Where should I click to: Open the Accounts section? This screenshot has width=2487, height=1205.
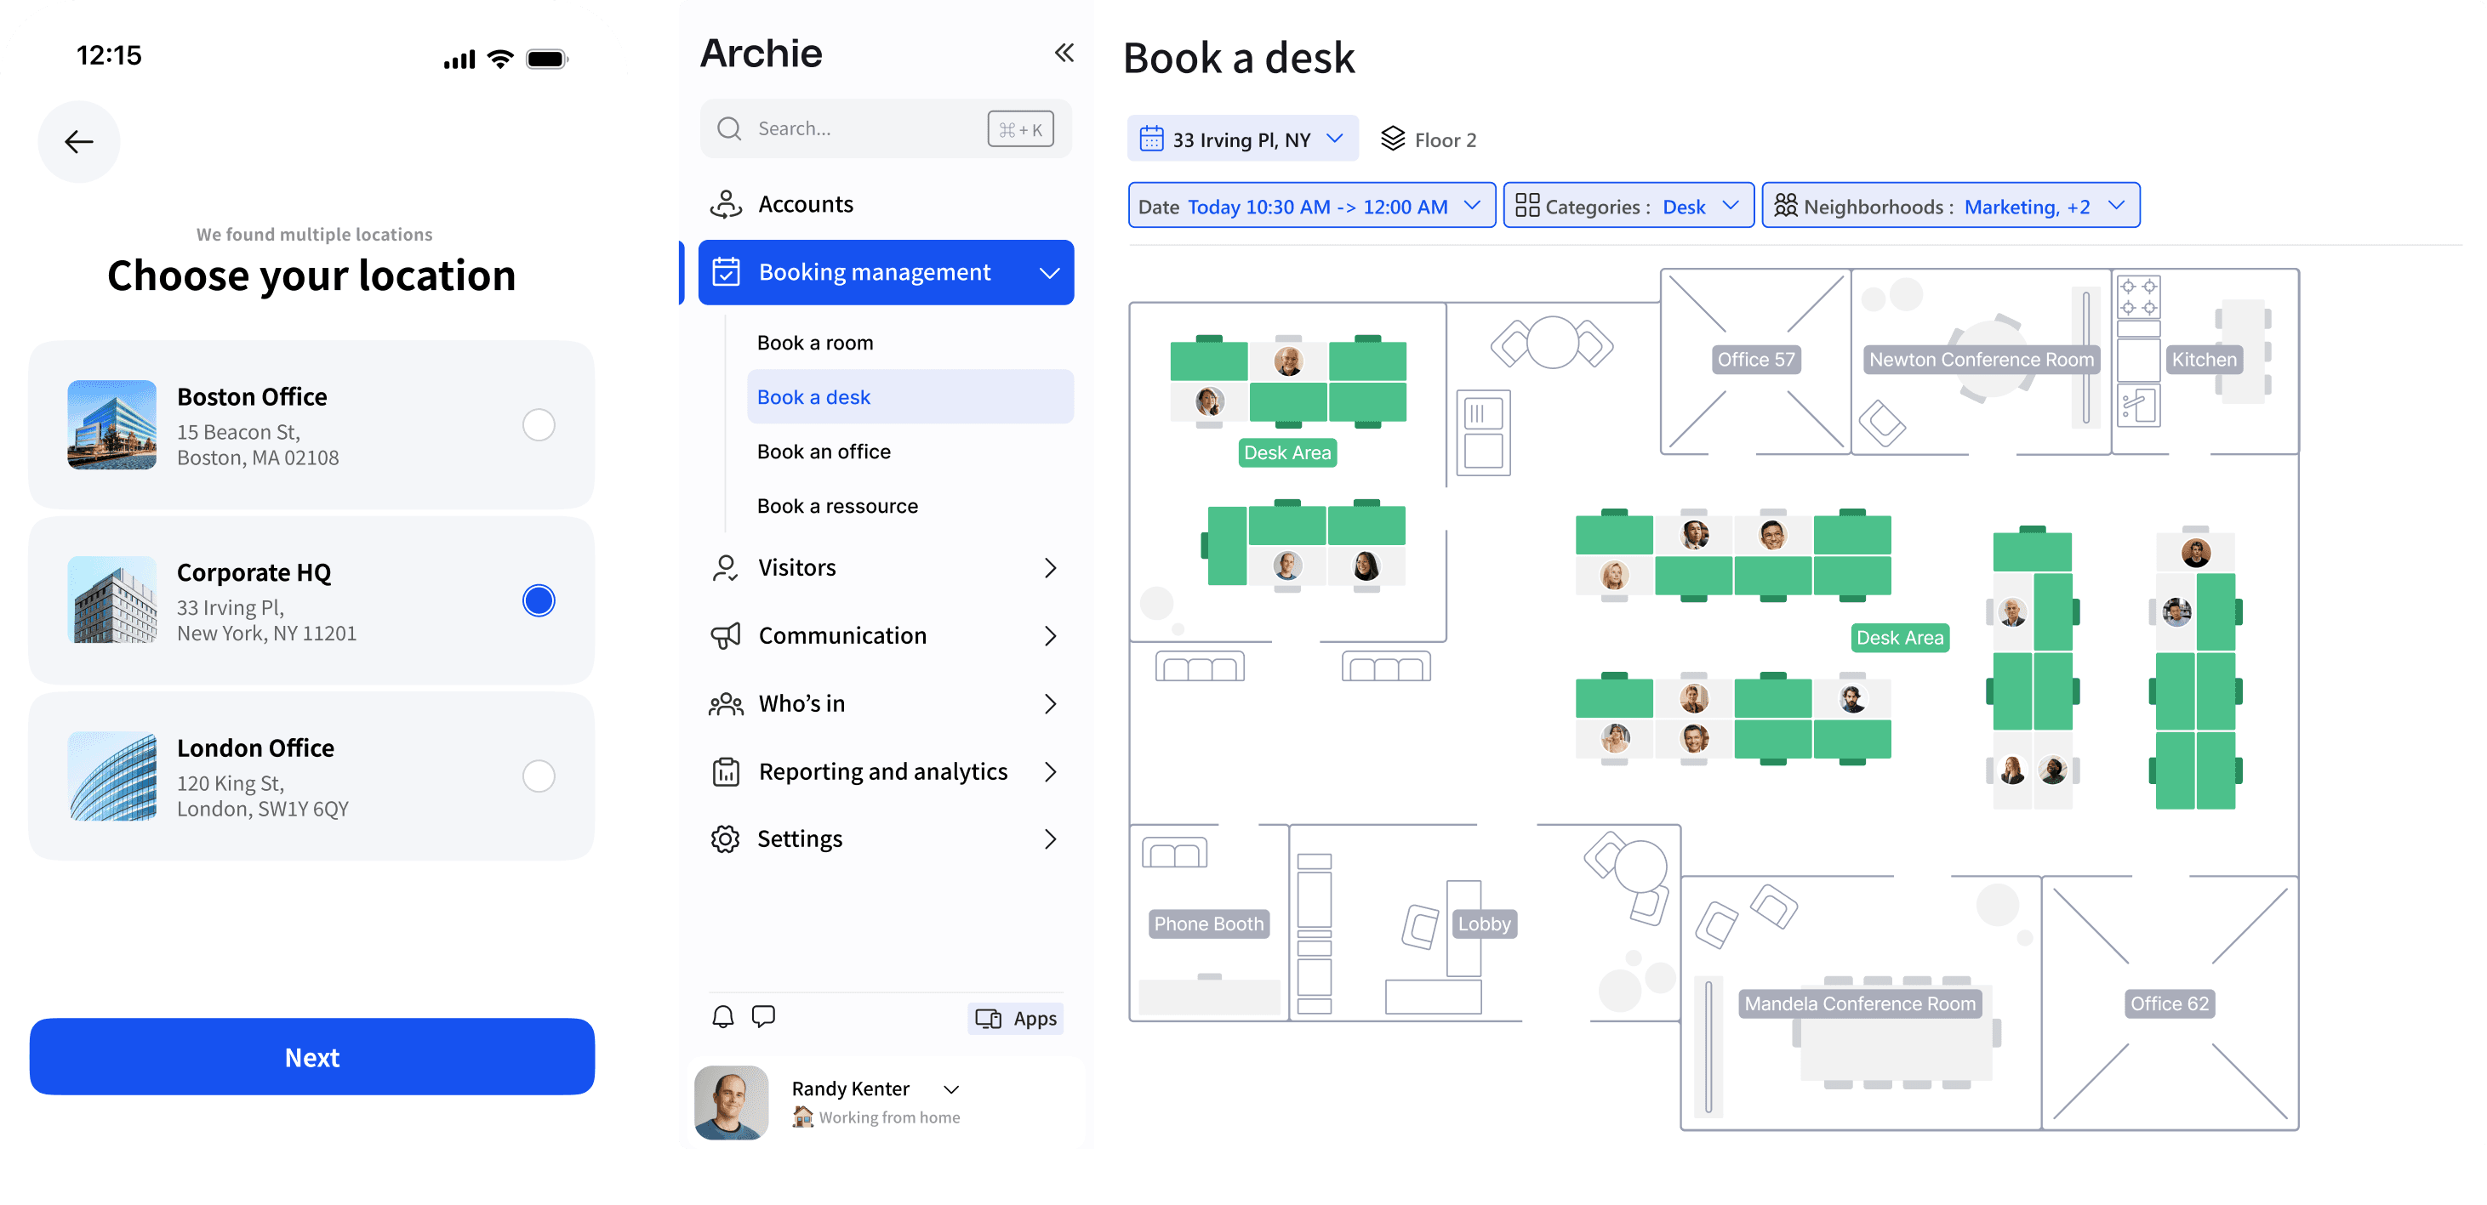806,203
